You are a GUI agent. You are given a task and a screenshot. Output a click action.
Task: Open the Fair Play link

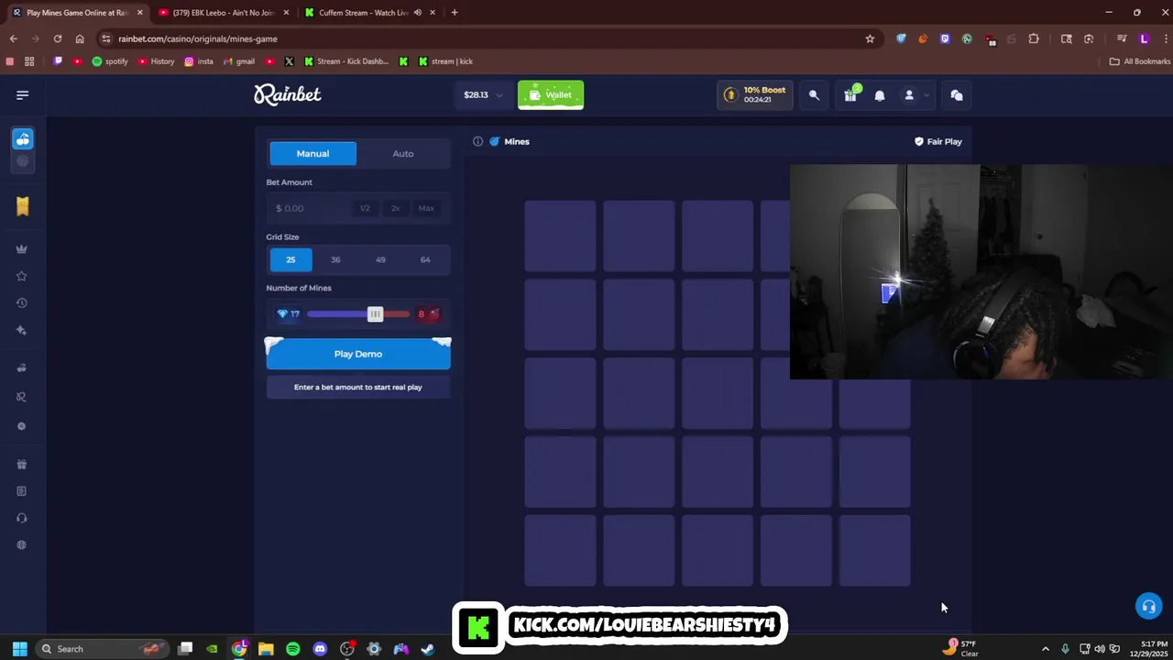pyautogui.click(x=938, y=141)
